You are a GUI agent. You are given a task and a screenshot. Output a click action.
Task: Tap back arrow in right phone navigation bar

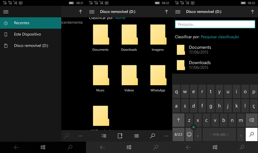click(189, 147)
